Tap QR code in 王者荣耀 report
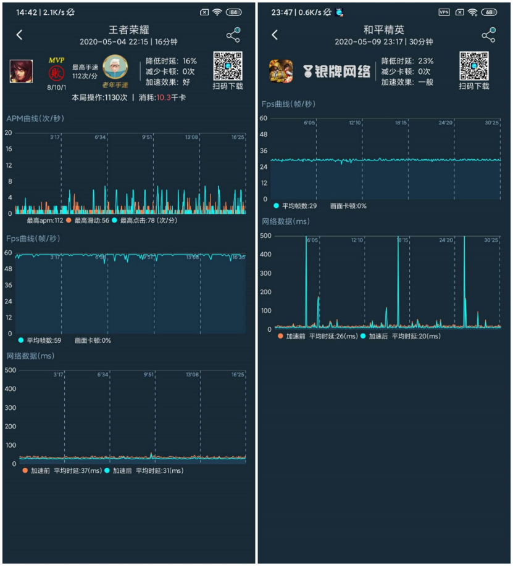Screen dimensions: 513x566 pos(227,66)
